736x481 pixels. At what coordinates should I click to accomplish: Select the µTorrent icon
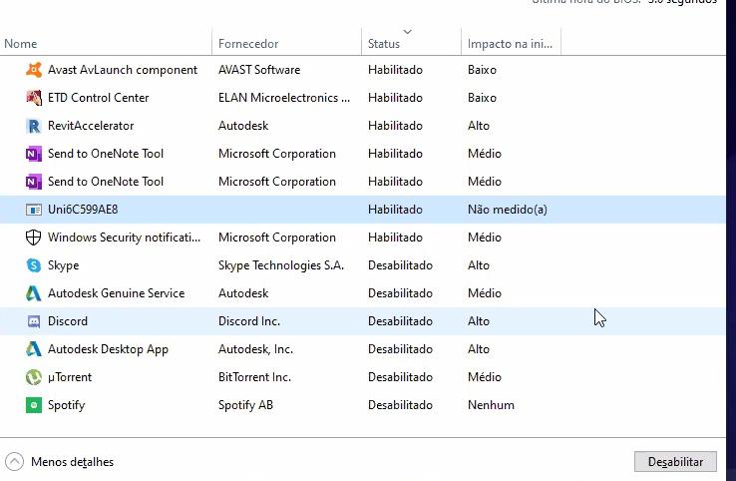(33, 377)
